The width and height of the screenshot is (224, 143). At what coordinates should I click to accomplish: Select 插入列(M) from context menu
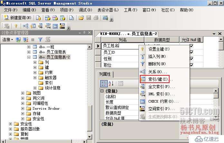[164, 56]
